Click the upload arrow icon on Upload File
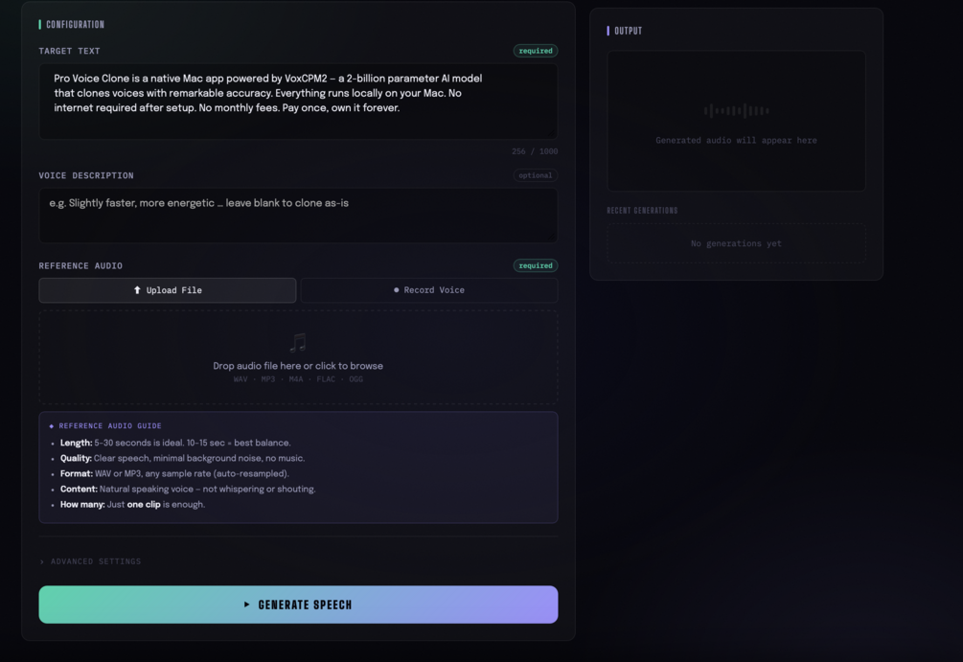 point(137,290)
